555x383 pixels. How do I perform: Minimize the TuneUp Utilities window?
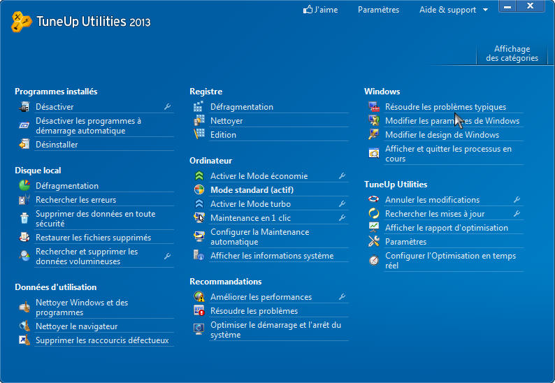point(507,6)
